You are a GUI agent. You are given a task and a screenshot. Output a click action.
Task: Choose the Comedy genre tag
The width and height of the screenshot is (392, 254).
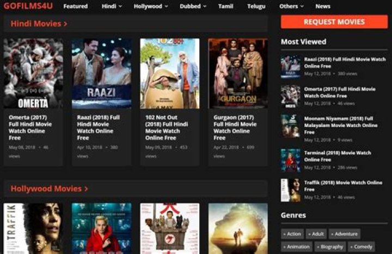point(362,246)
